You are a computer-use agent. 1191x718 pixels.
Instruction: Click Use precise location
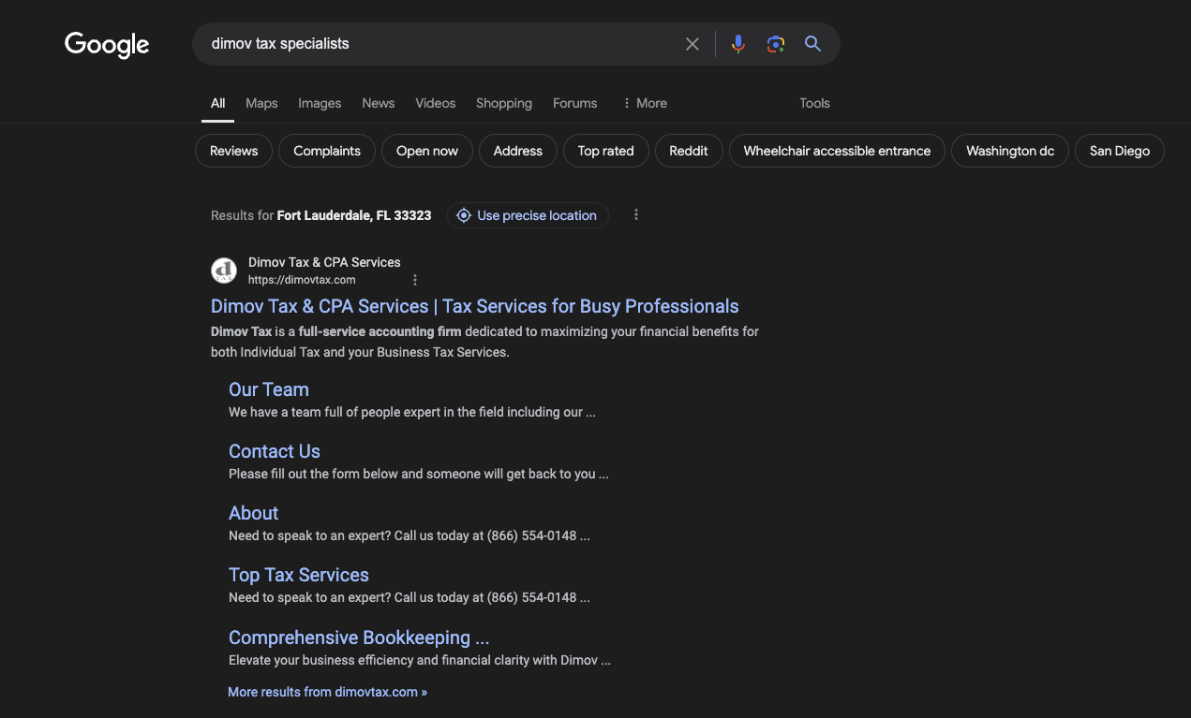coord(538,215)
